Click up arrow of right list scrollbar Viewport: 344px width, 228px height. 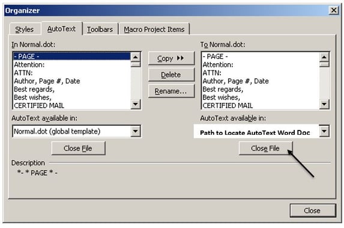pyautogui.click(x=324, y=57)
